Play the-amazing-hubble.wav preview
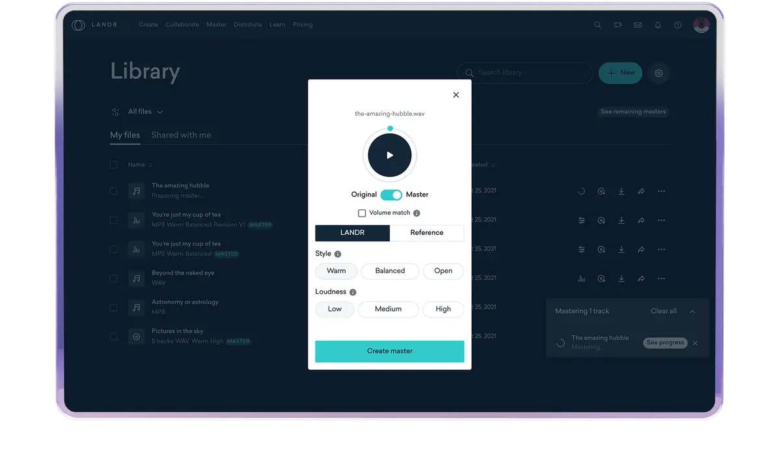The image size is (781, 471). coord(390,155)
